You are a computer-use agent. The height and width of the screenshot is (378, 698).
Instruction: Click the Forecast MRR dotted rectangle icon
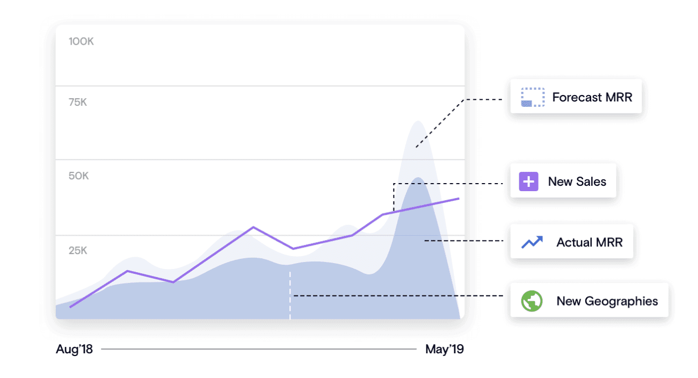tap(533, 97)
